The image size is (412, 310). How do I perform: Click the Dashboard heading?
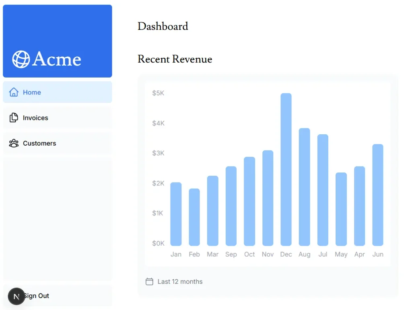(163, 26)
